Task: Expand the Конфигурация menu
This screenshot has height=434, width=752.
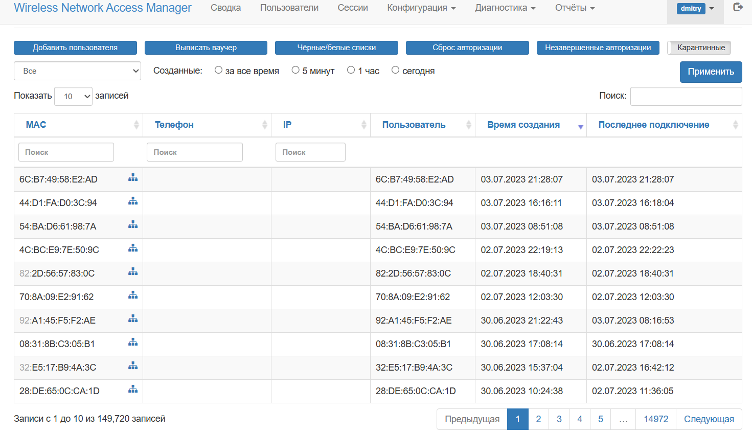Action: coord(421,8)
